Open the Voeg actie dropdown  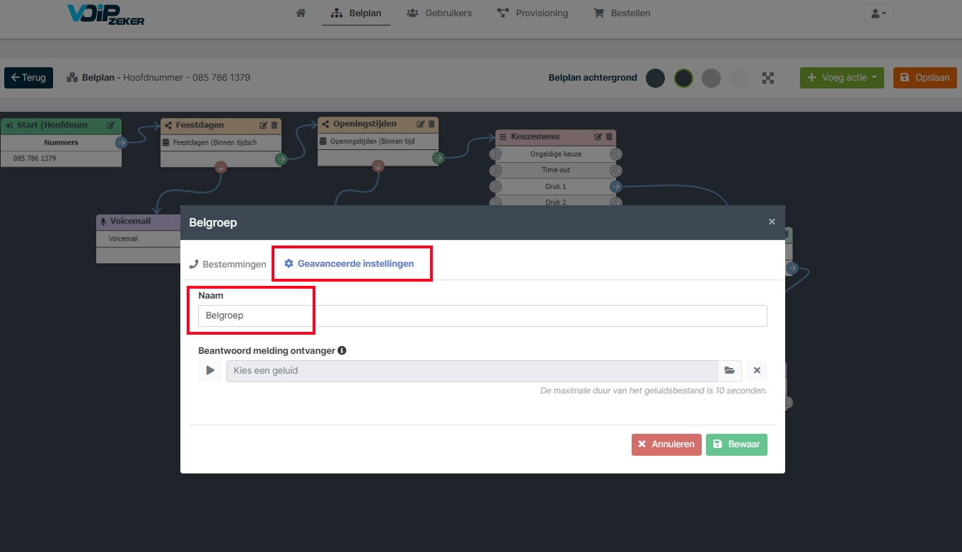pyautogui.click(x=842, y=78)
